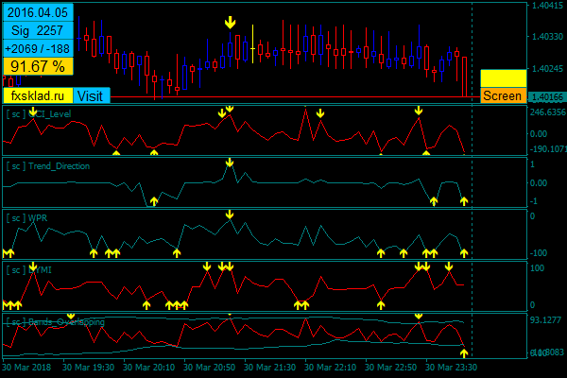Click the 30 Mar 22:50 time label
Viewport: 567px width, 378px height.
tap(390, 368)
